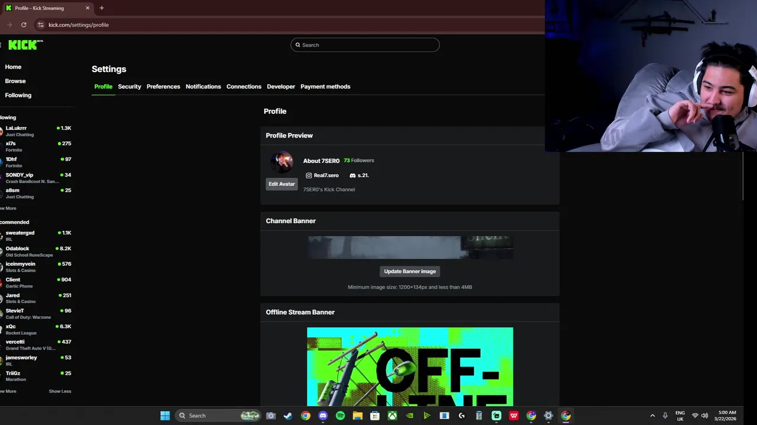Image resolution: width=757 pixels, height=425 pixels.
Task: Open TriiGz Marathon channel
Action: (35, 376)
